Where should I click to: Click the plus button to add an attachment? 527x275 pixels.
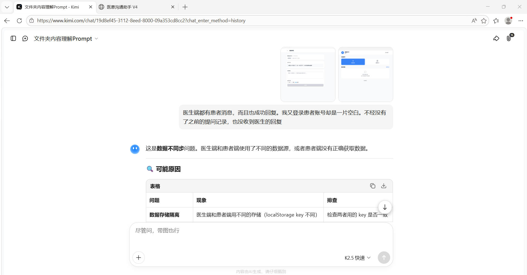(138, 257)
